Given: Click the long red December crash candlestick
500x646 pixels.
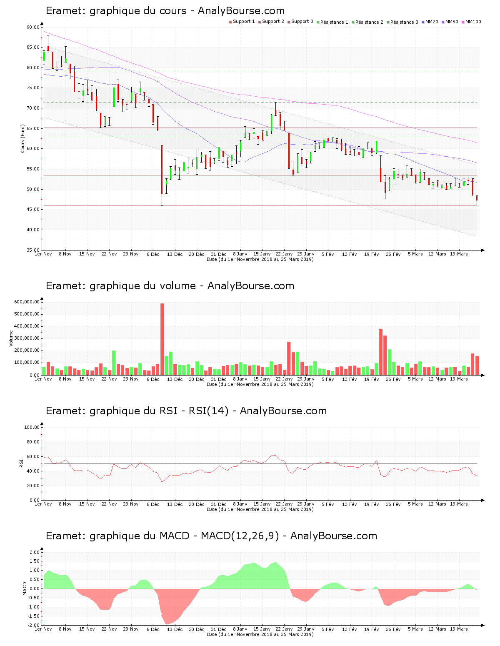Looking at the screenshot, I should click(x=162, y=175).
